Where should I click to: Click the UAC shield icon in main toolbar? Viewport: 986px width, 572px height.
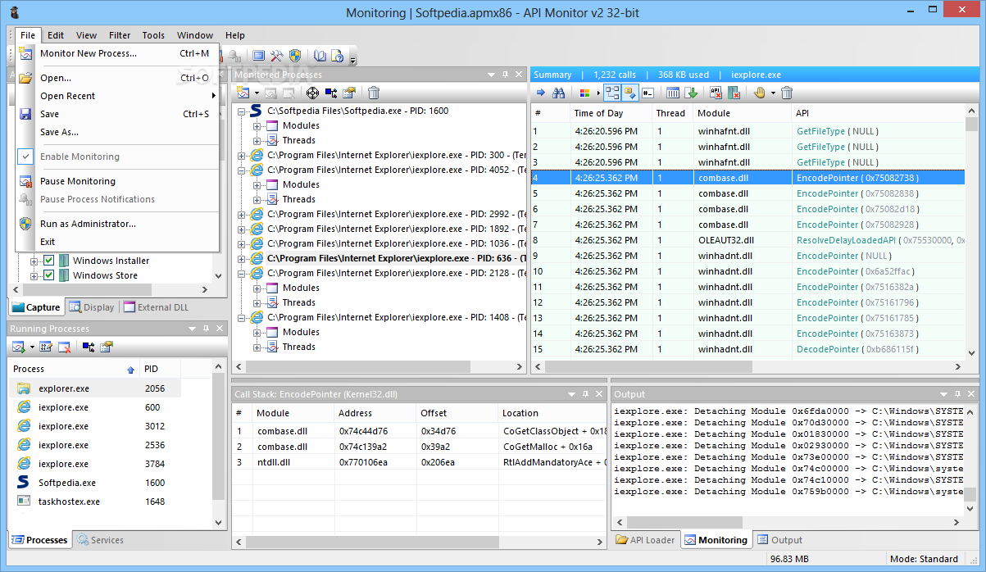click(x=295, y=56)
